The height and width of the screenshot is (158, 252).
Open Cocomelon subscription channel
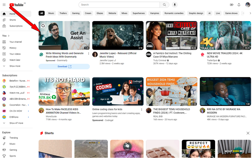pyautogui.click(x=16, y=105)
